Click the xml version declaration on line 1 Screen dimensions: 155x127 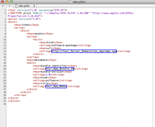(37, 10)
